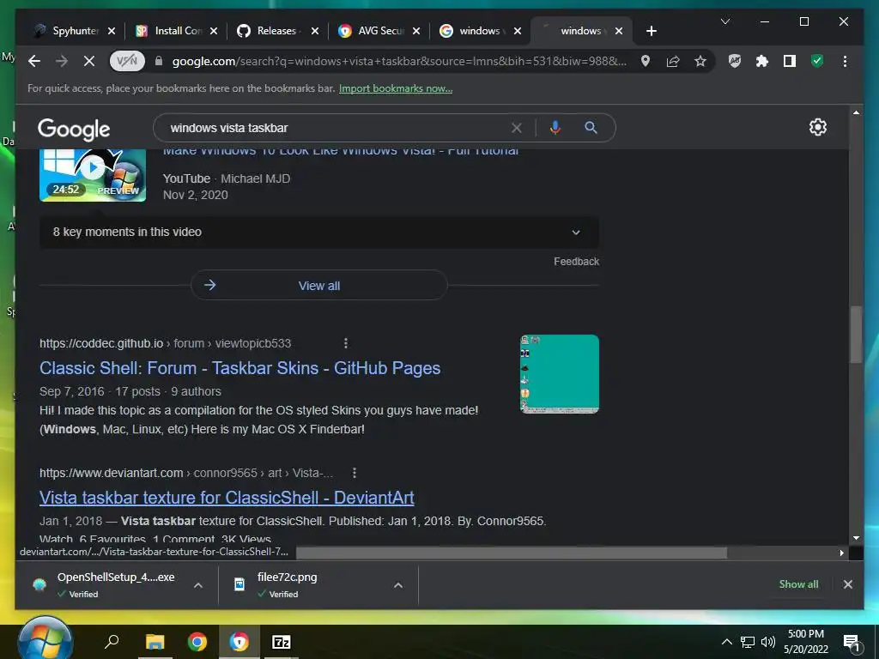
Task: Open a new tab
Action: pos(651,31)
